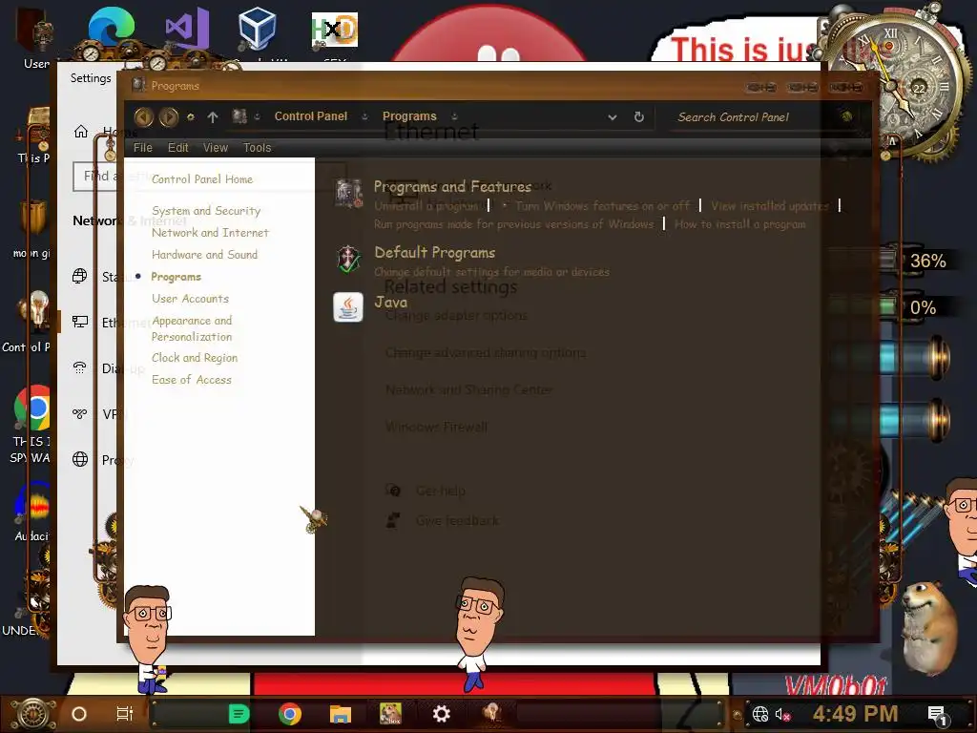Expand the Programs breadcrumb arrow
Viewport: 977px width, 733px height.
click(x=454, y=116)
